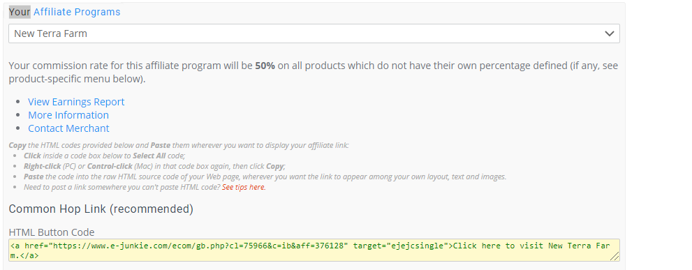Click the highlighted word Your in the heading

point(20,12)
